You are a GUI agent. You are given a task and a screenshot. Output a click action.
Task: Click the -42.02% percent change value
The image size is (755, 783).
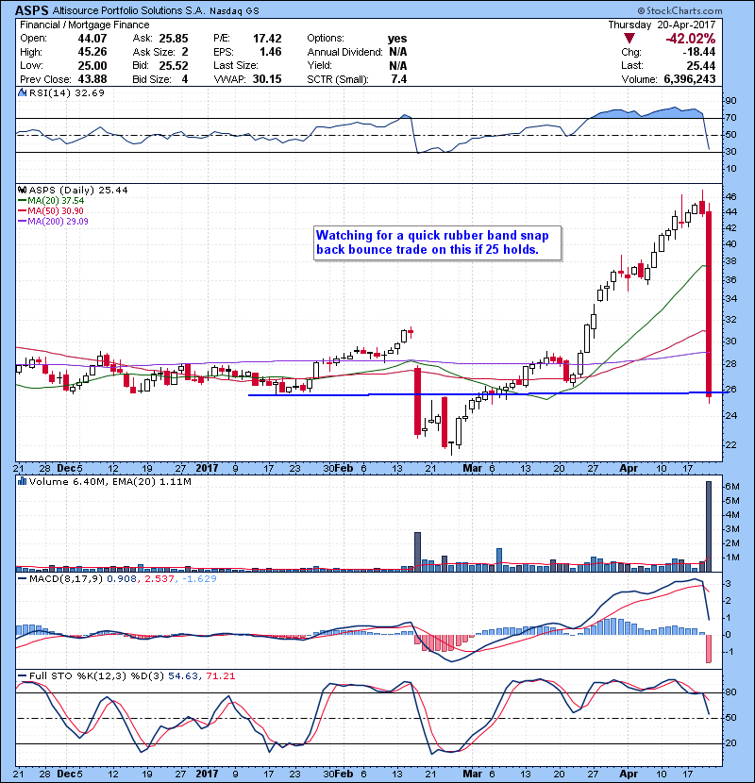pos(690,39)
